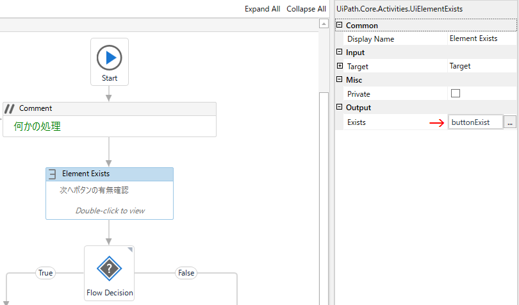Expand the Target property row
Viewport: 519px width, 305px height.
(340, 66)
